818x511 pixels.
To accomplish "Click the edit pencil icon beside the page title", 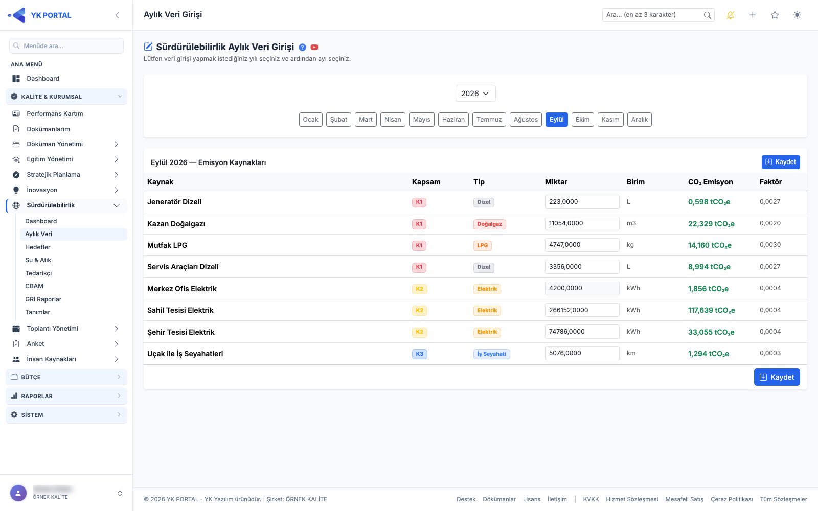I will (148, 47).
